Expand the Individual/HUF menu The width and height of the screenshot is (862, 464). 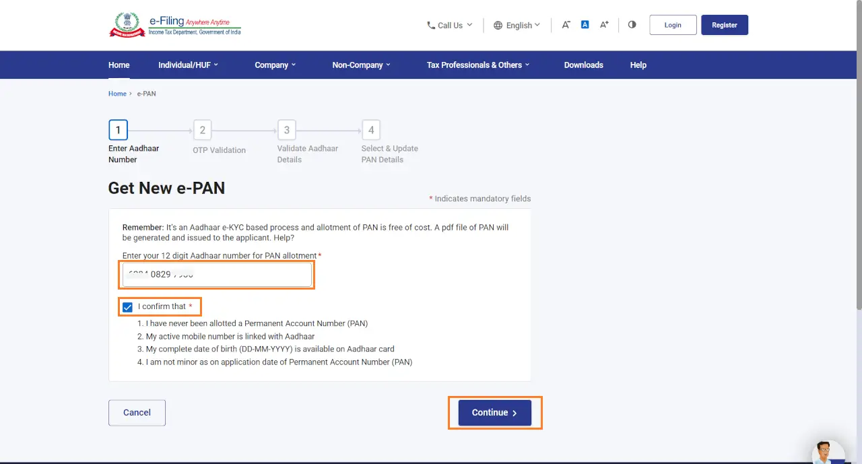pos(188,65)
